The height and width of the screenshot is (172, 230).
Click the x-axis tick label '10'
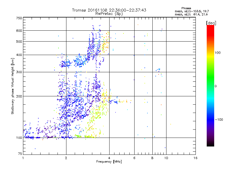[x=166, y=158]
